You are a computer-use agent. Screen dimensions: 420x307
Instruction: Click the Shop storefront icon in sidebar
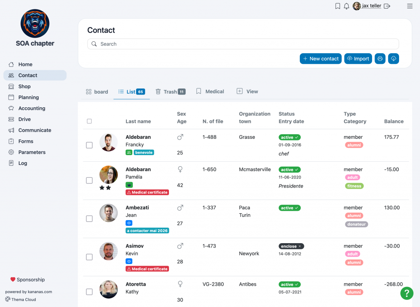pos(11,86)
